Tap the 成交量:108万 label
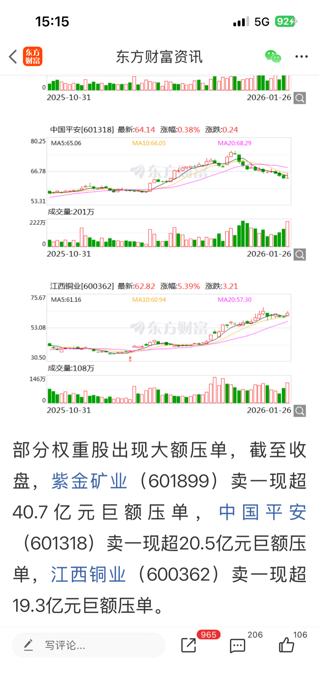This screenshot has width=319, height=692. 71,368
